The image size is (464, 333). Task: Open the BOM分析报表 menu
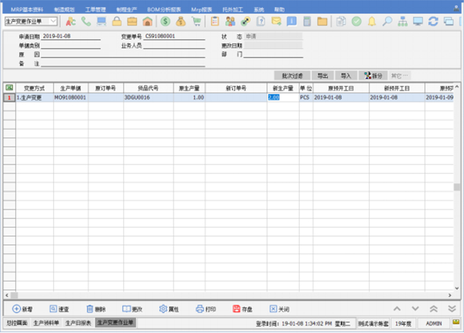[x=163, y=10]
